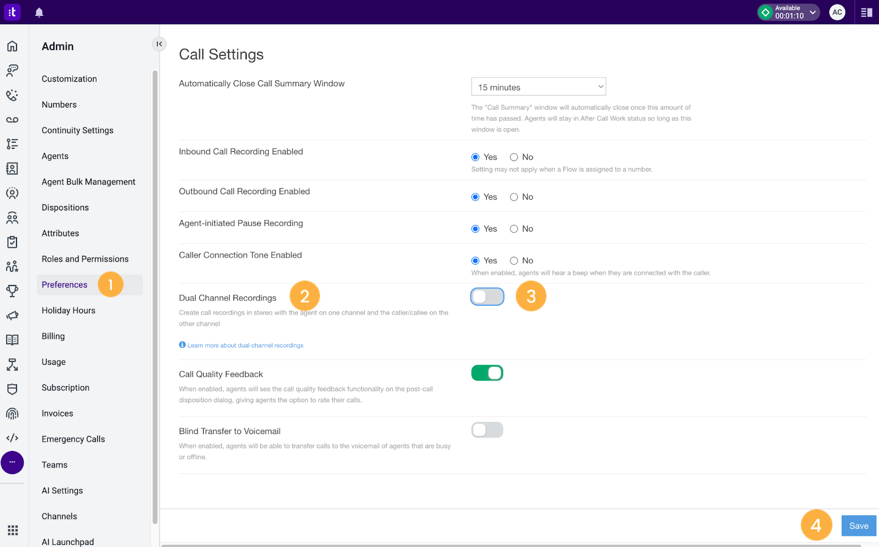
Task: Click the notification bell in the top bar
Action: [38, 12]
